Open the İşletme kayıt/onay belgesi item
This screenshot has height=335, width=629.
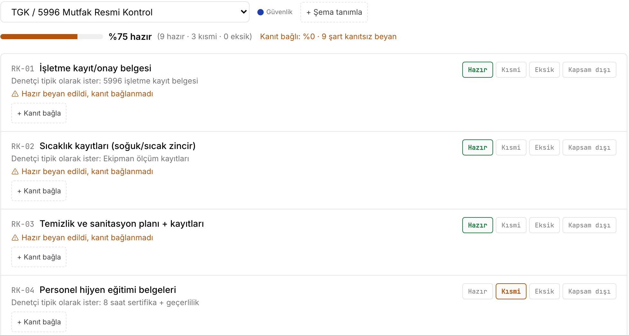pos(95,68)
